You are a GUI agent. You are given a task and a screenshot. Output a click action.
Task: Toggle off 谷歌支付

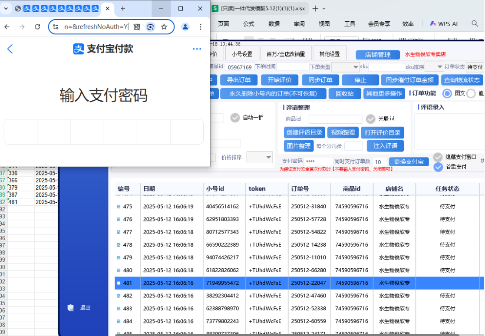point(438,167)
